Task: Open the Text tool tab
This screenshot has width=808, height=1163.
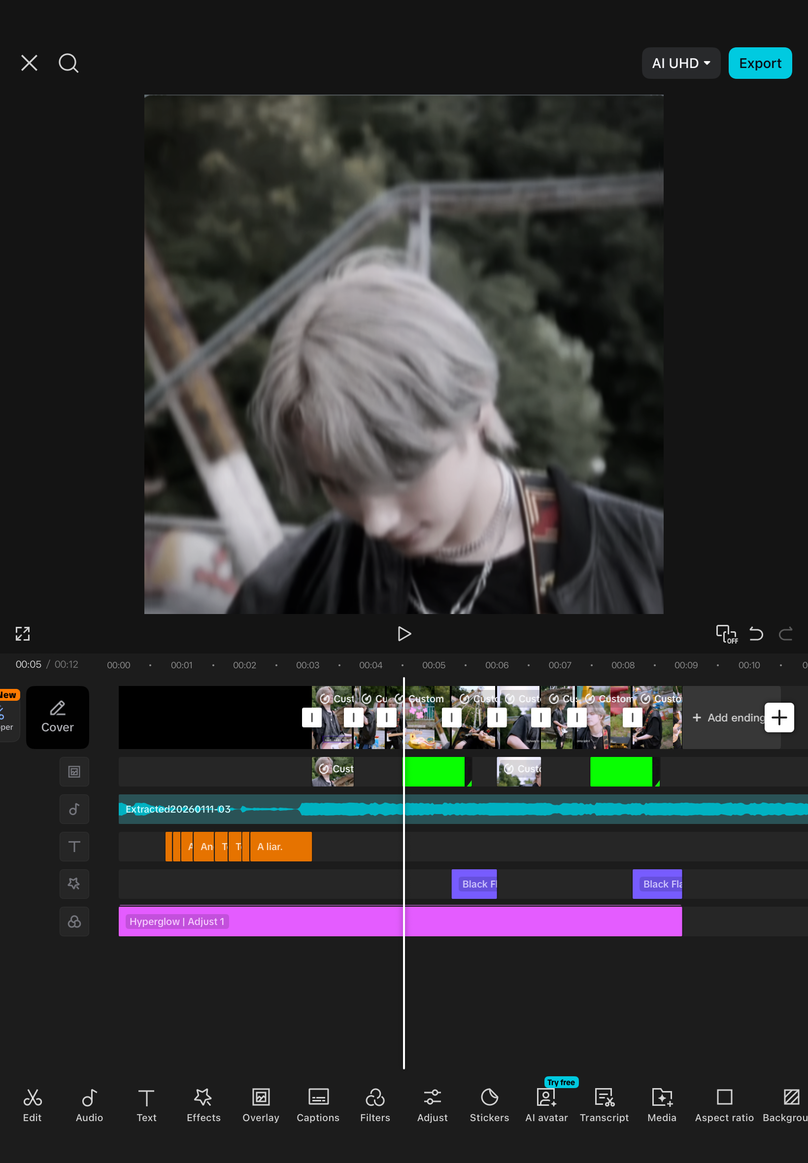Action: coord(146,1105)
